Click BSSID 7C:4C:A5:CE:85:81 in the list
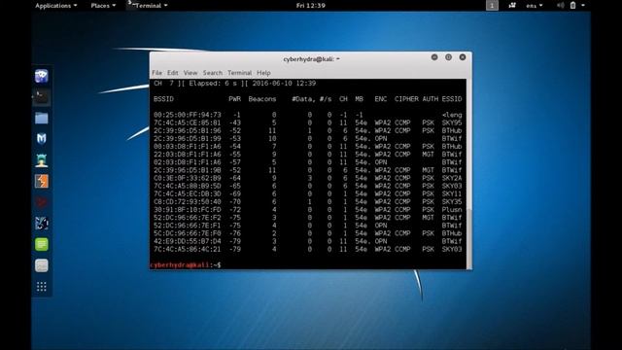 click(x=188, y=122)
